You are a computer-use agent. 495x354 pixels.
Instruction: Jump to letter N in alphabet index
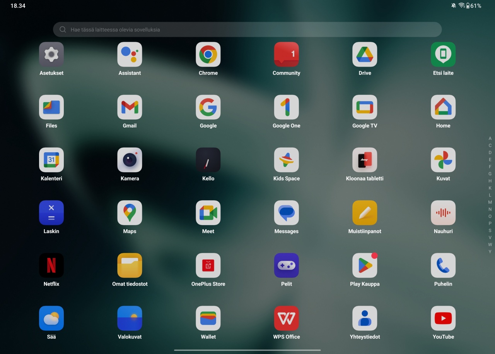490,209
